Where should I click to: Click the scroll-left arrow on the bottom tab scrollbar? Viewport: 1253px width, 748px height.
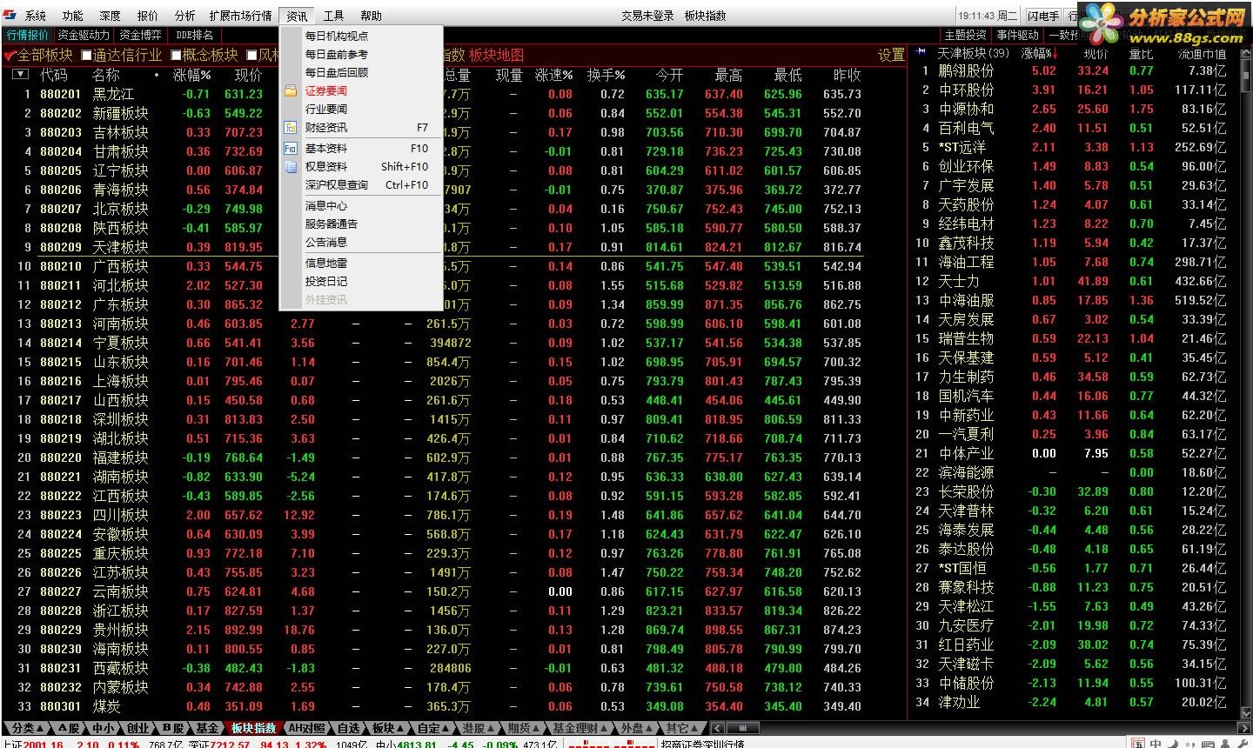pos(717,728)
